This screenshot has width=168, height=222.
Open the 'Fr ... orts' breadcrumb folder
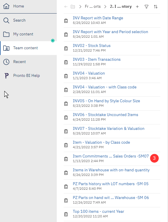pyautogui.click(x=93, y=7)
